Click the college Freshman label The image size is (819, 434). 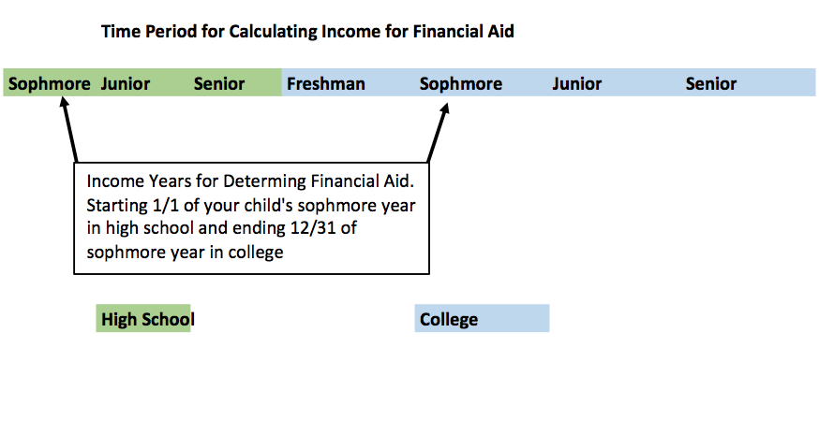[326, 83]
